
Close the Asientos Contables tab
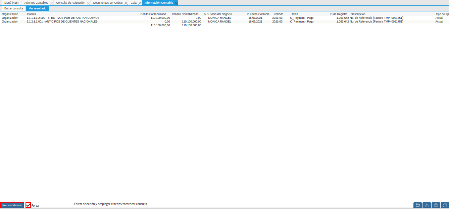[51, 3]
